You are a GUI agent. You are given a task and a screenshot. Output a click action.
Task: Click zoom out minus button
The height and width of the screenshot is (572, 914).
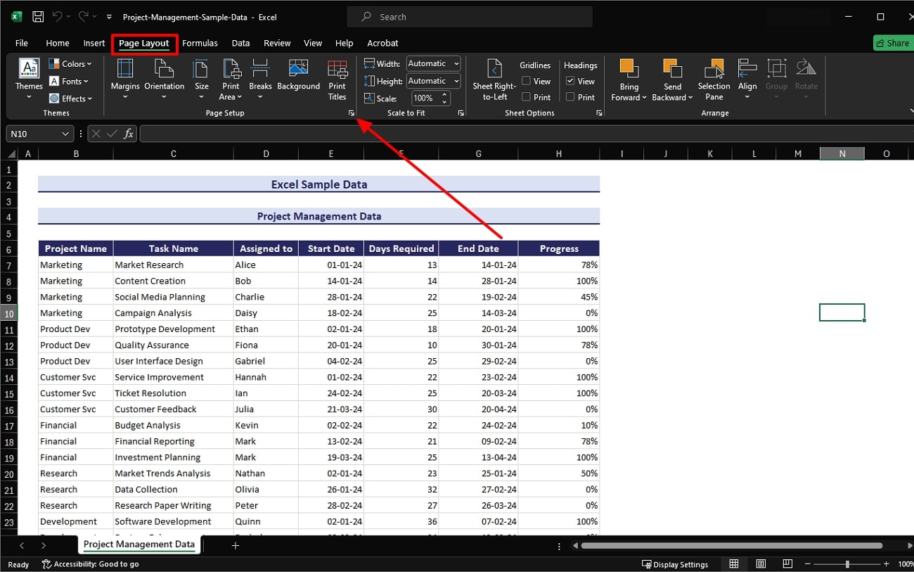[x=809, y=564]
